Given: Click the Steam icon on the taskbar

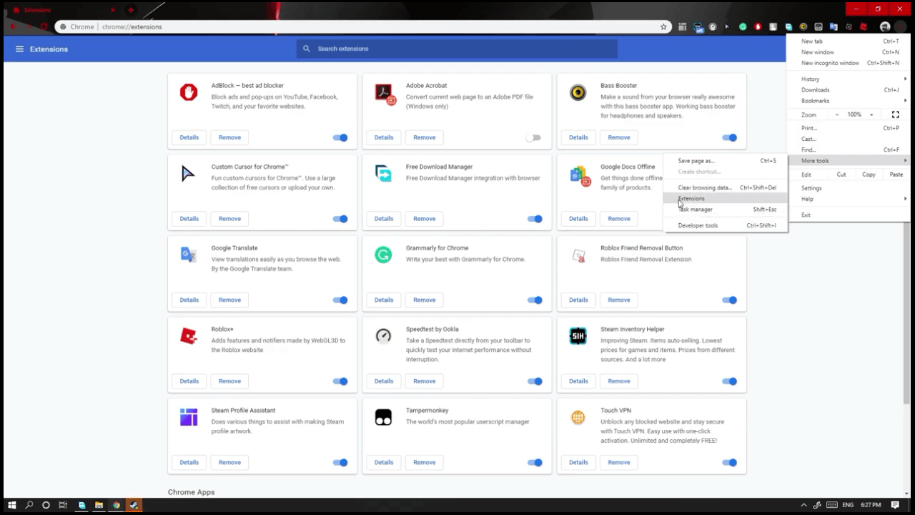Looking at the screenshot, I should click(133, 505).
